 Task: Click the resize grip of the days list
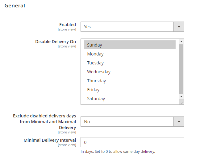[x=182, y=103]
